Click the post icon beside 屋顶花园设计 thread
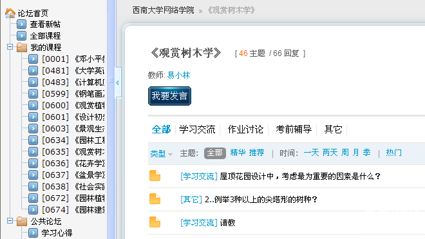 [x=155, y=176]
